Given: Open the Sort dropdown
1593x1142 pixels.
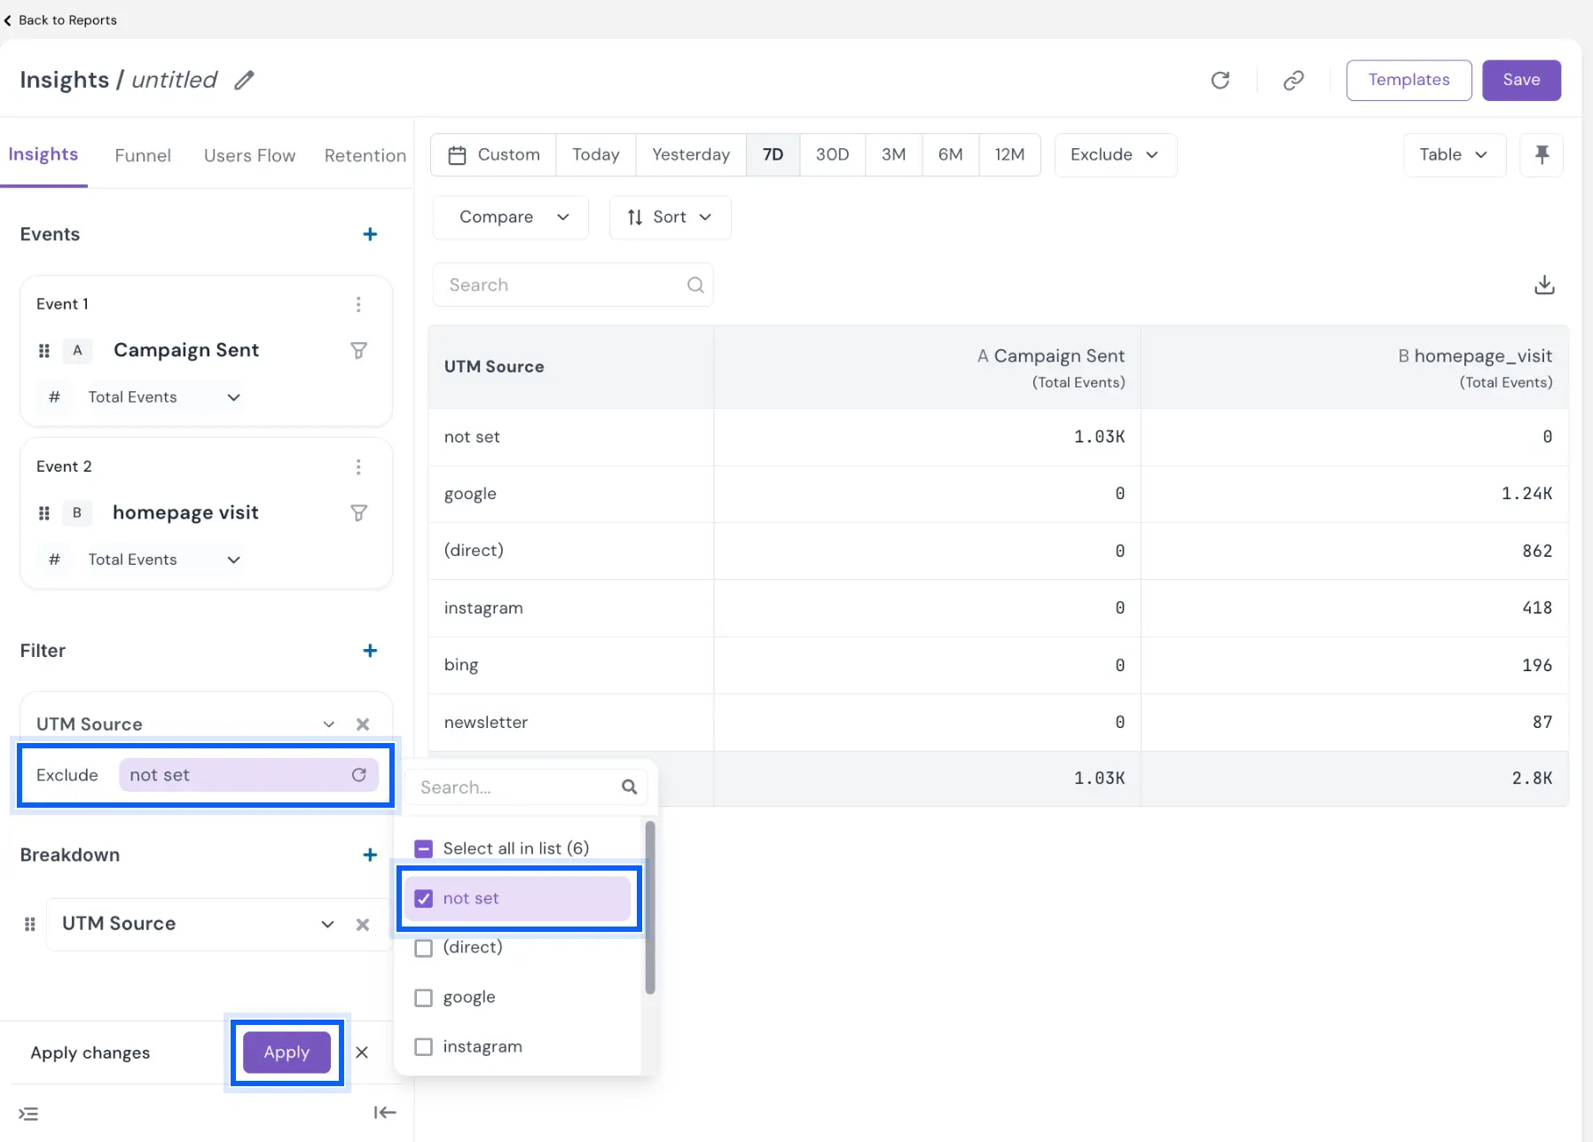Looking at the screenshot, I should tap(670, 217).
